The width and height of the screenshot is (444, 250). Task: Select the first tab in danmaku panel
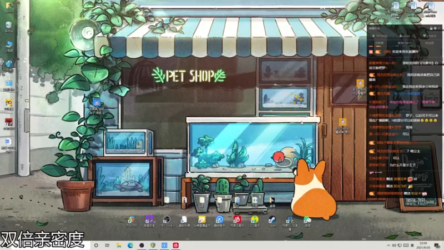click(x=379, y=43)
